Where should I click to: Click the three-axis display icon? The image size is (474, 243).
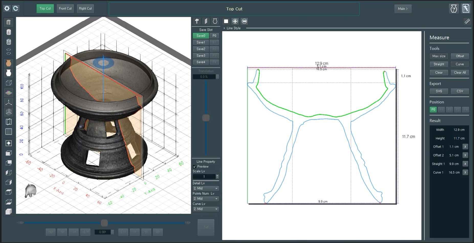pos(9,103)
